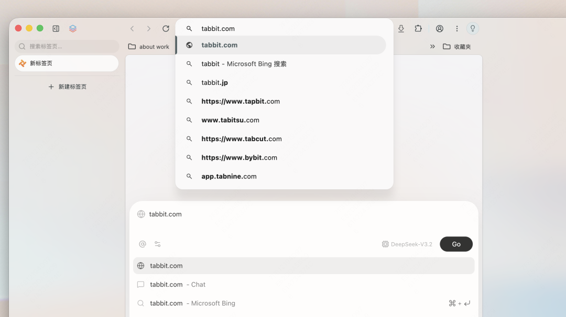Image resolution: width=566 pixels, height=317 pixels.
Task: Choose the tabbit.com - Chat option
Action: [x=304, y=284]
